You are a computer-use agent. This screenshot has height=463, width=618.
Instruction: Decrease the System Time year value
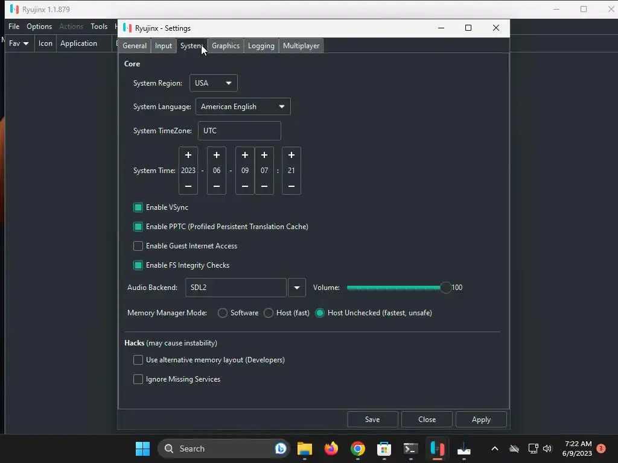(x=188, y=186)
